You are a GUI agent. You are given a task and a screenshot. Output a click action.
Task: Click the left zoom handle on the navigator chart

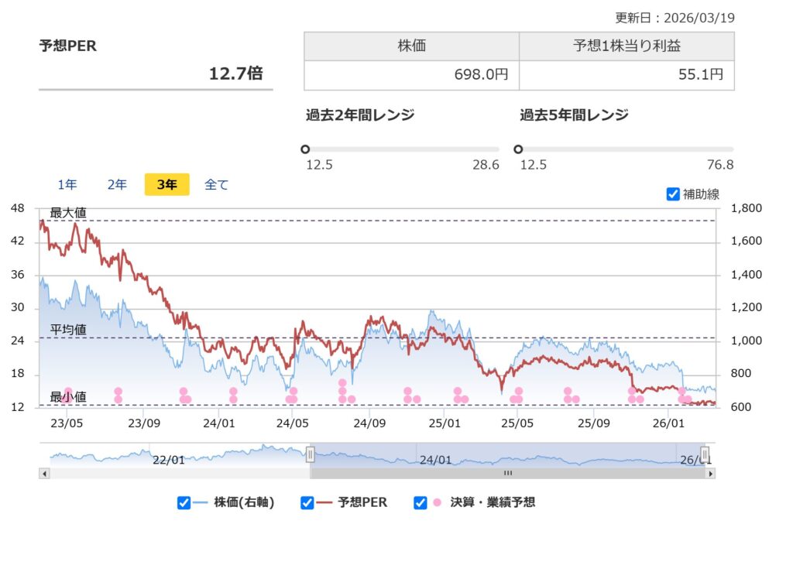[x=311, y=455]
